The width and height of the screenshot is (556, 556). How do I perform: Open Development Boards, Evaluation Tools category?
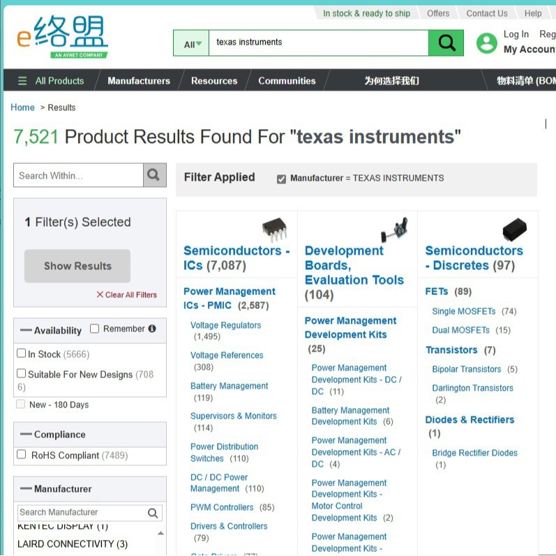click(354, 272)
